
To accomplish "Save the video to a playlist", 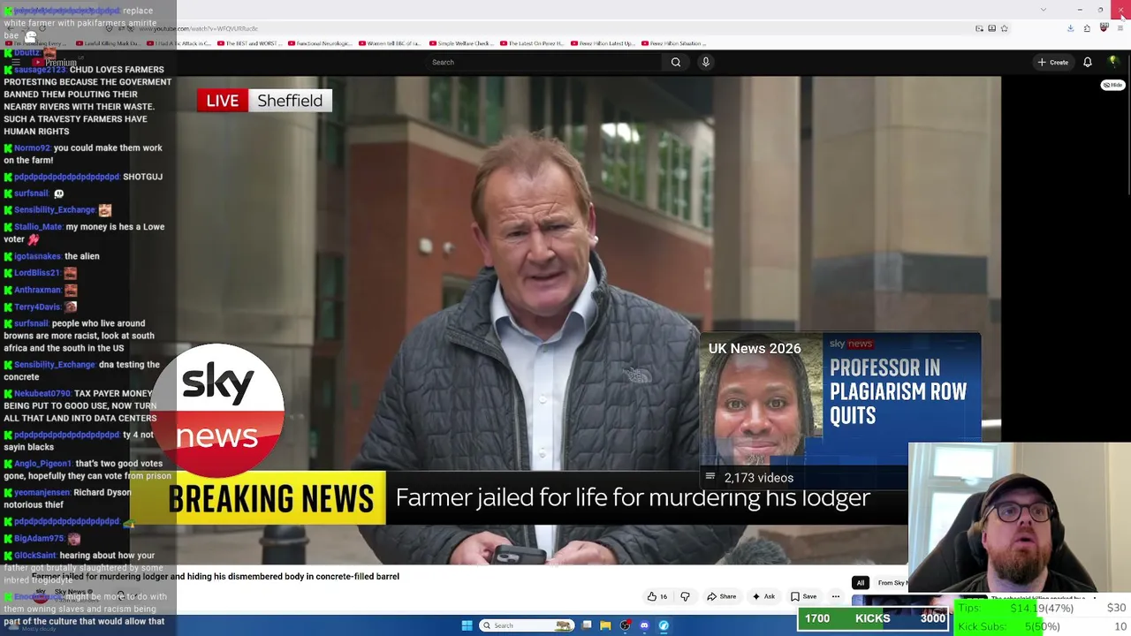I will [803, 596].
